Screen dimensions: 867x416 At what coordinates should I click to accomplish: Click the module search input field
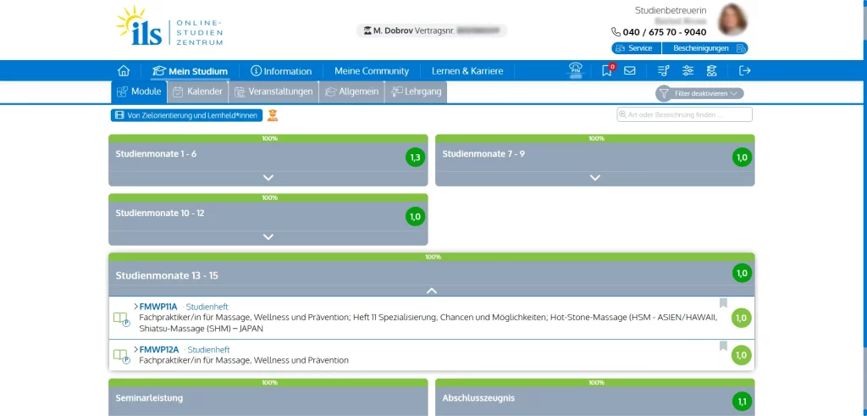point(684,114)
